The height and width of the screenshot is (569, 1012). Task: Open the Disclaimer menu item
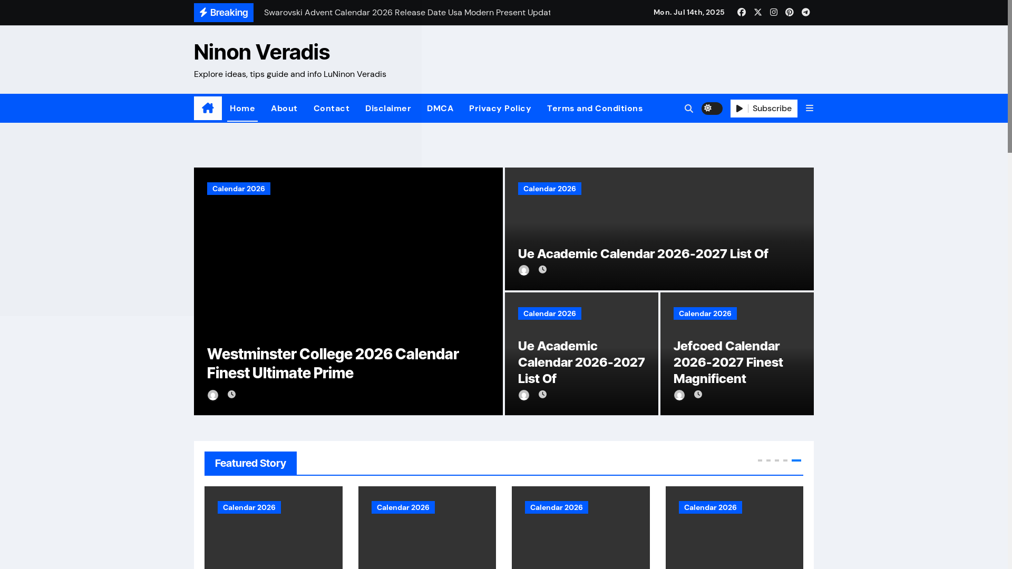point(388,109)
